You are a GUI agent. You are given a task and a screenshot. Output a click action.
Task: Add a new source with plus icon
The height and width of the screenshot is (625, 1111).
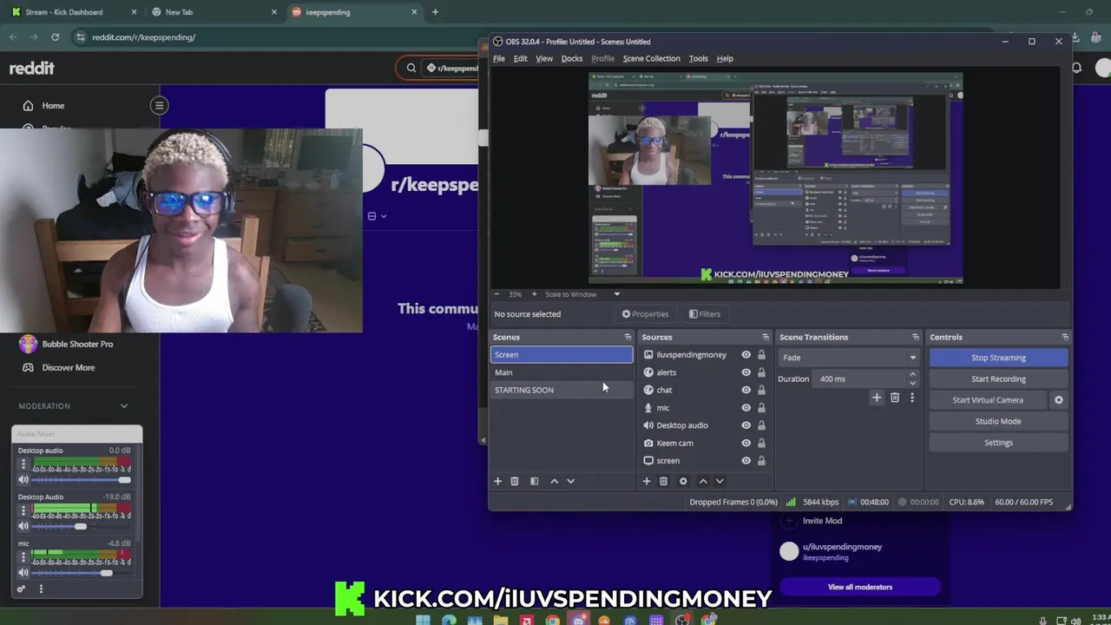tap(646, 481)
